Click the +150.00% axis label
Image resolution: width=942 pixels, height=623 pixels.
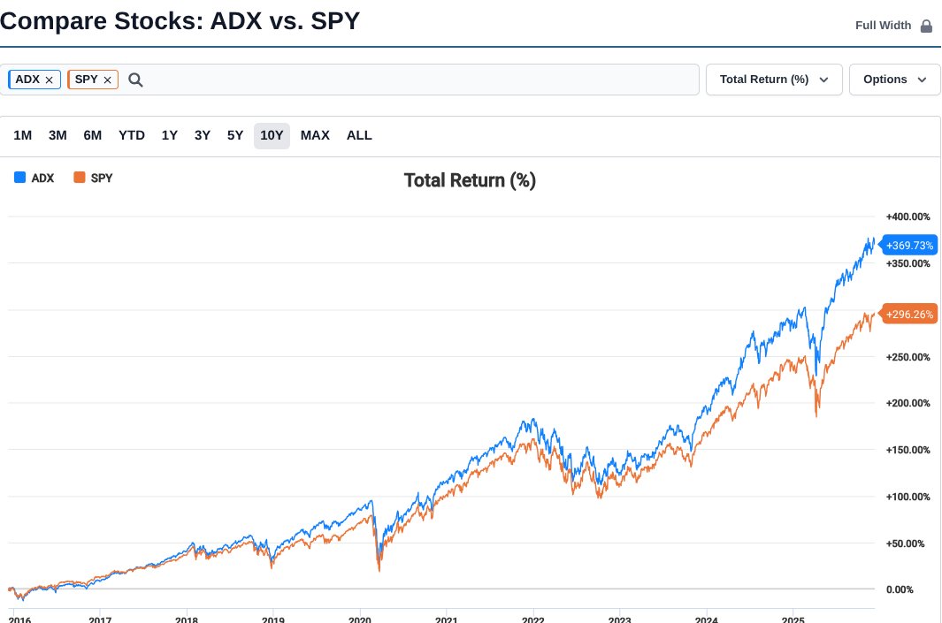pyautogui.click(x=908, y=450)
